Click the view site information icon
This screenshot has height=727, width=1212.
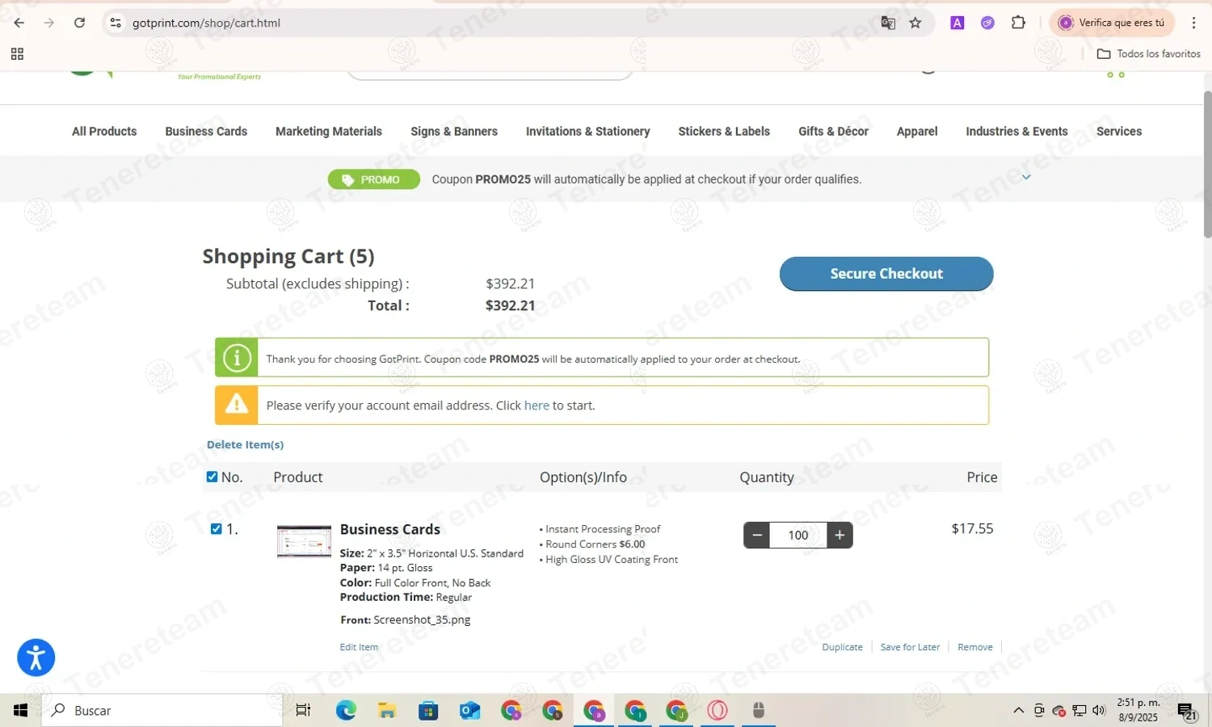pyautogui.click(x=116, y=23)
